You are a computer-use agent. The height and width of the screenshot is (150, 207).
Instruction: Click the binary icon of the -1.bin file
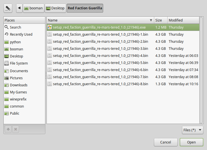click(x=50, y=34)
